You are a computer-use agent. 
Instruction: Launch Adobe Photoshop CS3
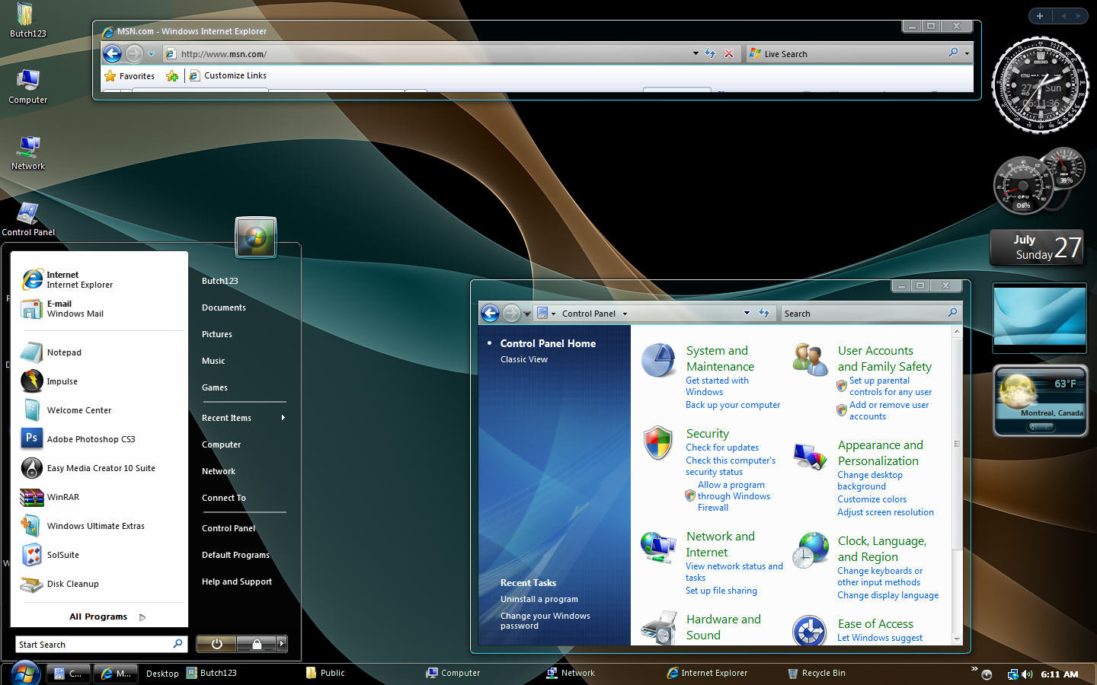(x=99, y=439)
